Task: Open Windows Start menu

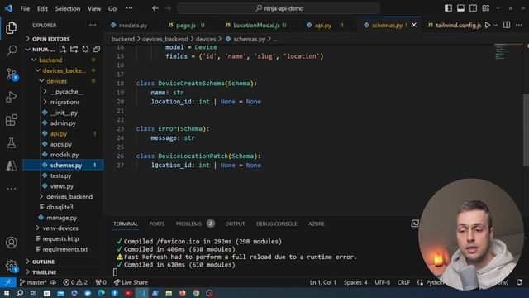Action: click(7, 293)
